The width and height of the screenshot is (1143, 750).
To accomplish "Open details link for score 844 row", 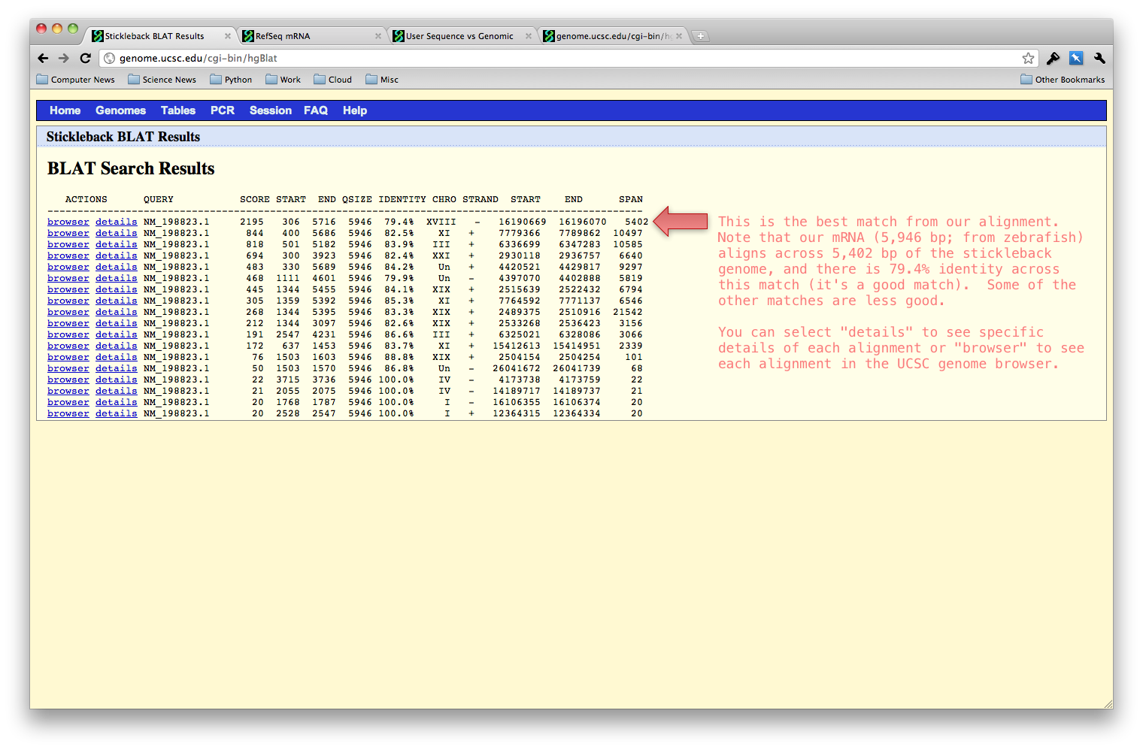I will click(x=117, y=233).
